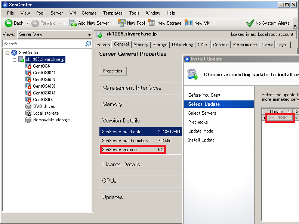The image size is (299, 224).
Task: Switch to the Performance tab
Action: 245,45
